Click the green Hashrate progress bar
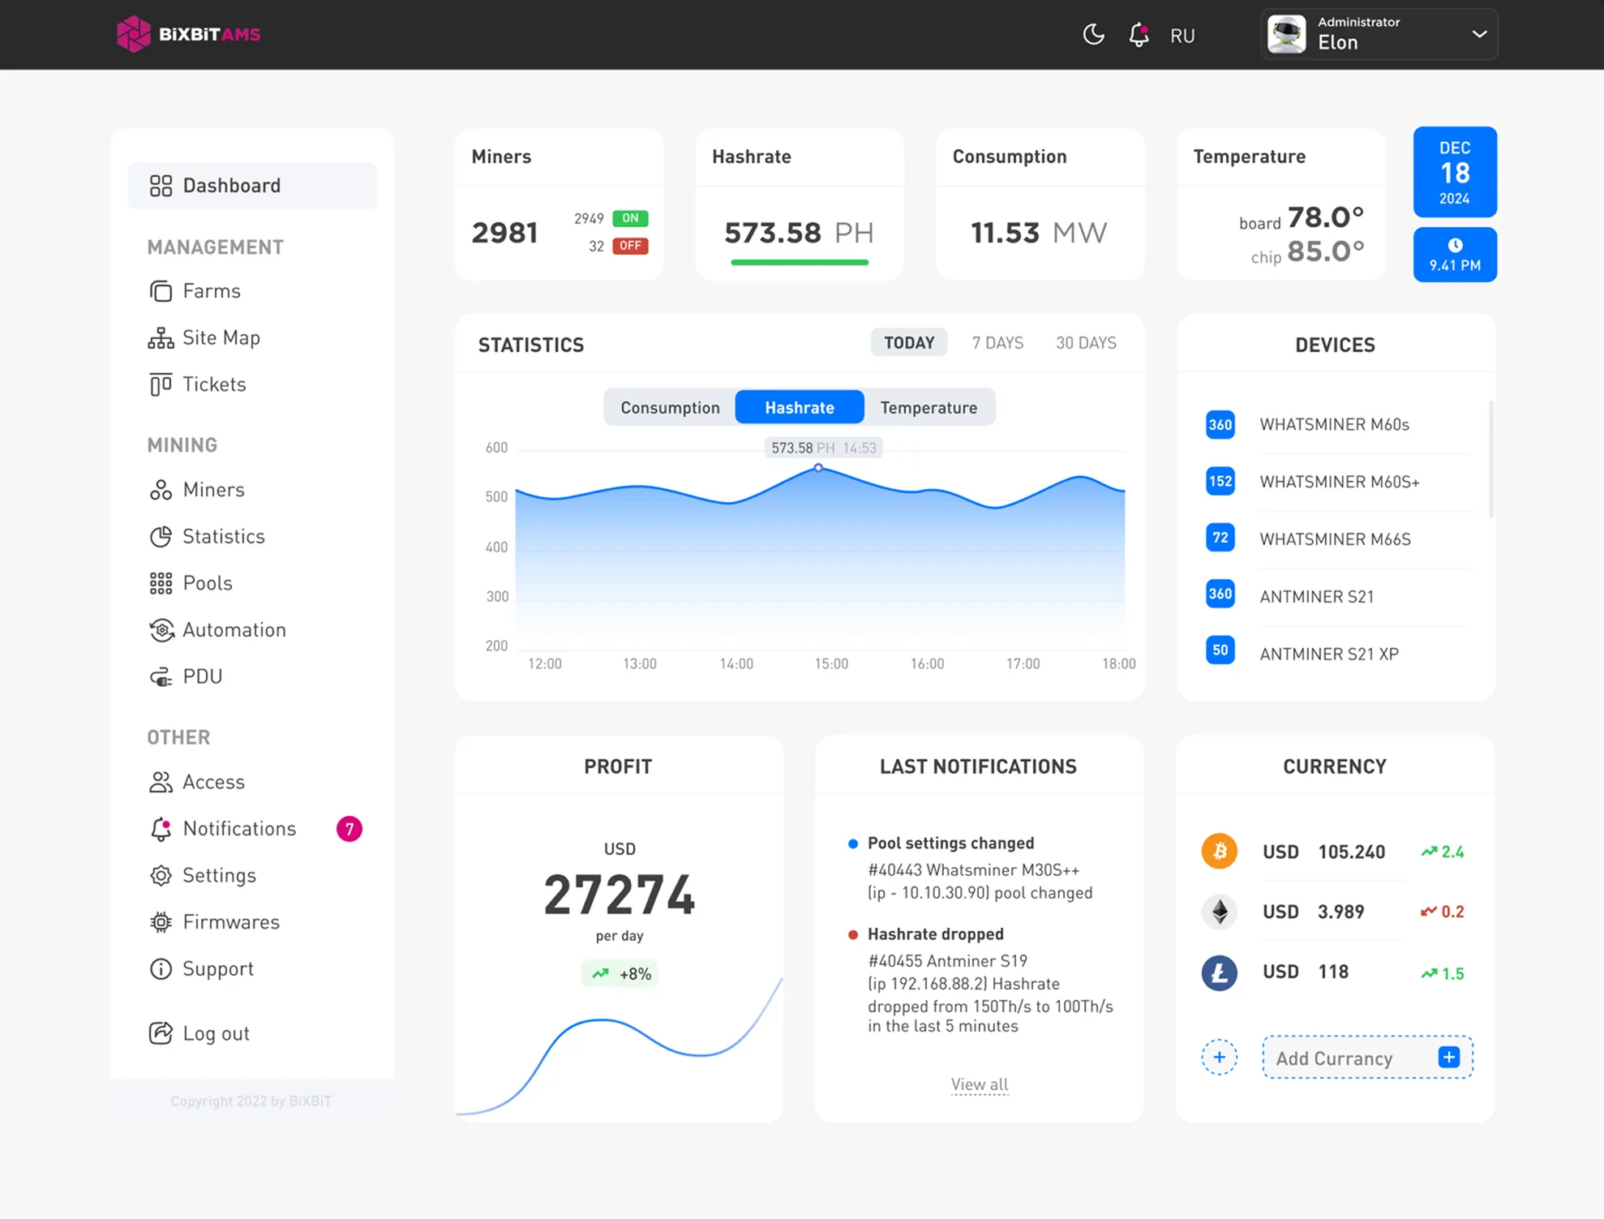This screenshot has width=1604, height=1219. pyautogui.click(x=800, y=262)
